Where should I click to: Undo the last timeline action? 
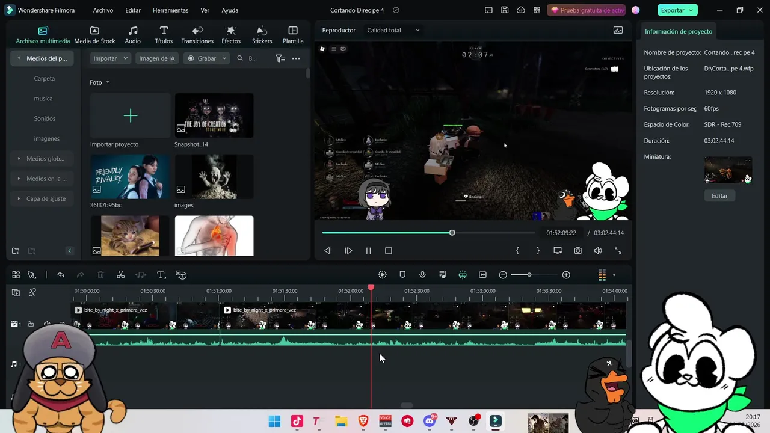[61, 275]
